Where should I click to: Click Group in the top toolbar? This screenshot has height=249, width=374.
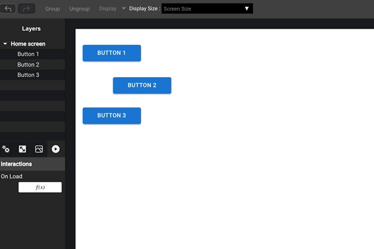[52, 9]
